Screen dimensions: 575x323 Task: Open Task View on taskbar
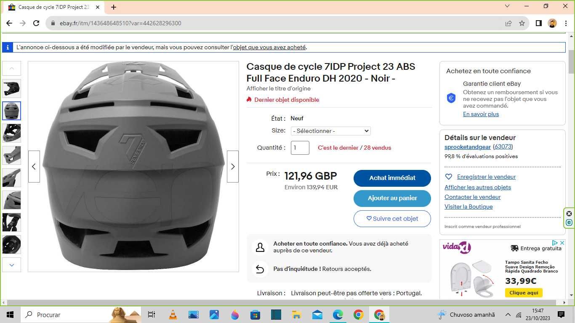(152, 314)
